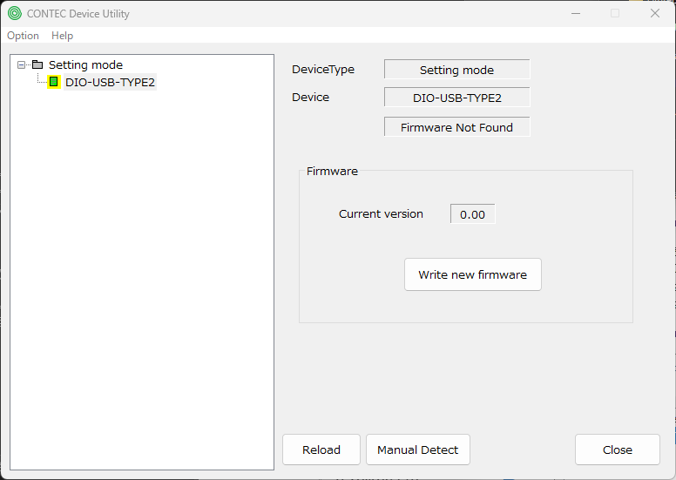Select DIO-USB-TYPE2 in the device tree

pyautogui.click(x=110, y=82)
